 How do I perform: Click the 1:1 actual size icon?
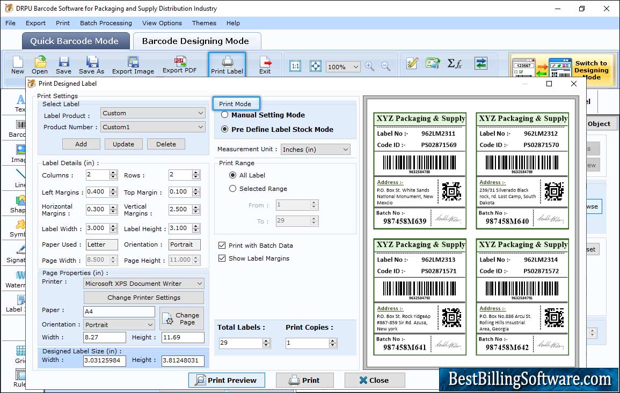click(295, 66)
